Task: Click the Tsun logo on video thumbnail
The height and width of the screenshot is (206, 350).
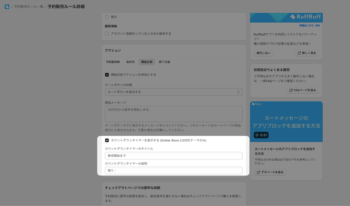Action: (256, 104)
